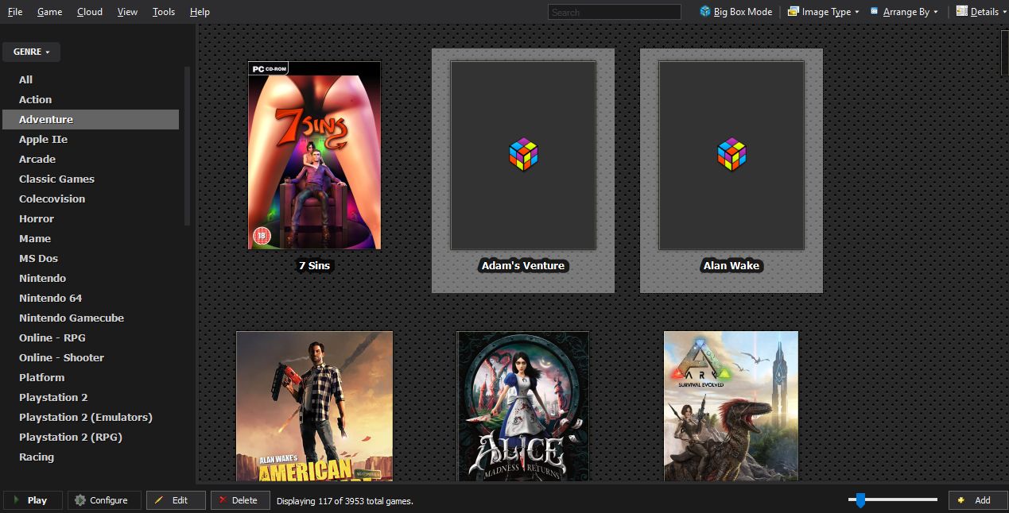Click the Image Type picture icon
This screenshot has width=1009, height=513.
tap(794, 11)
